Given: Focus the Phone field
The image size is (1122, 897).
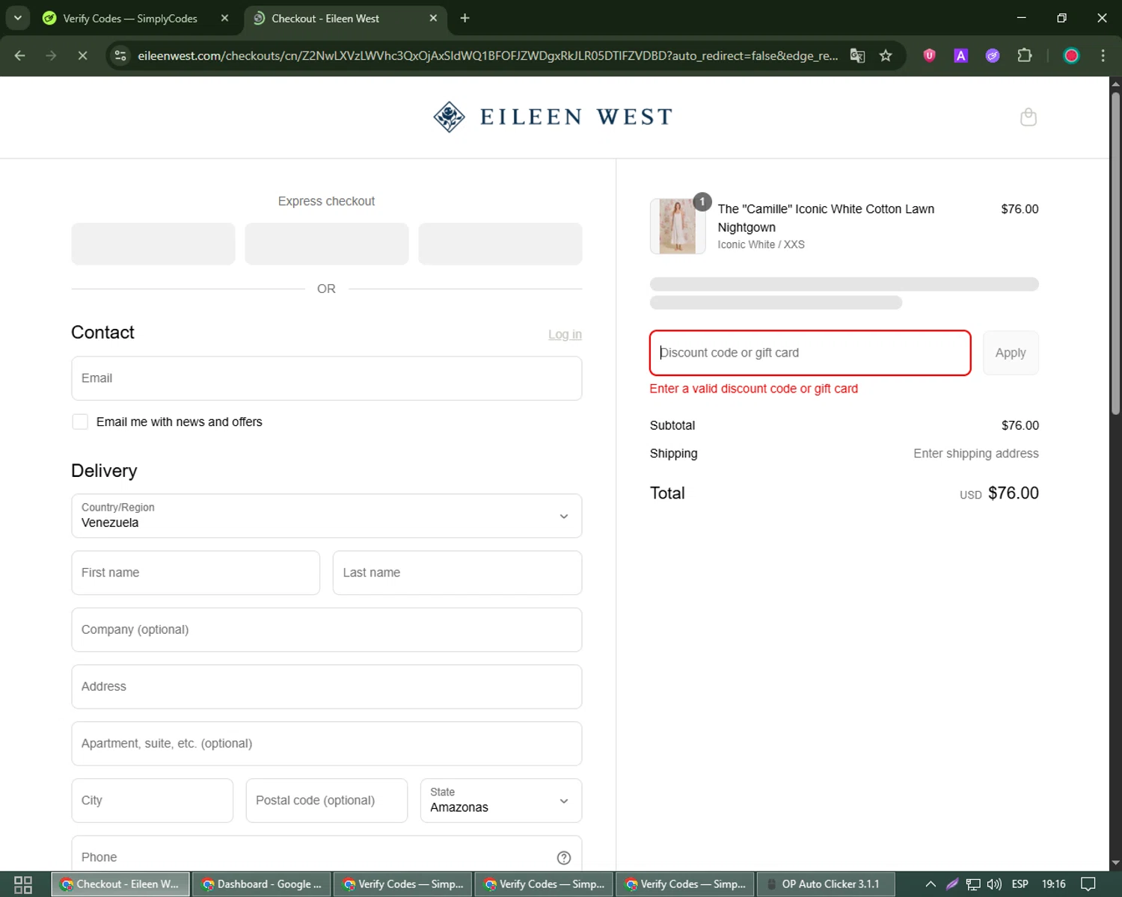Looking at the screenshot, I should pyautogui.click(x=326, y=854).
